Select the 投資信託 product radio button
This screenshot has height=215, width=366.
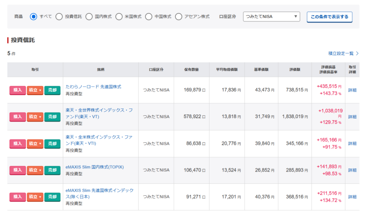(x=59, y=16)
